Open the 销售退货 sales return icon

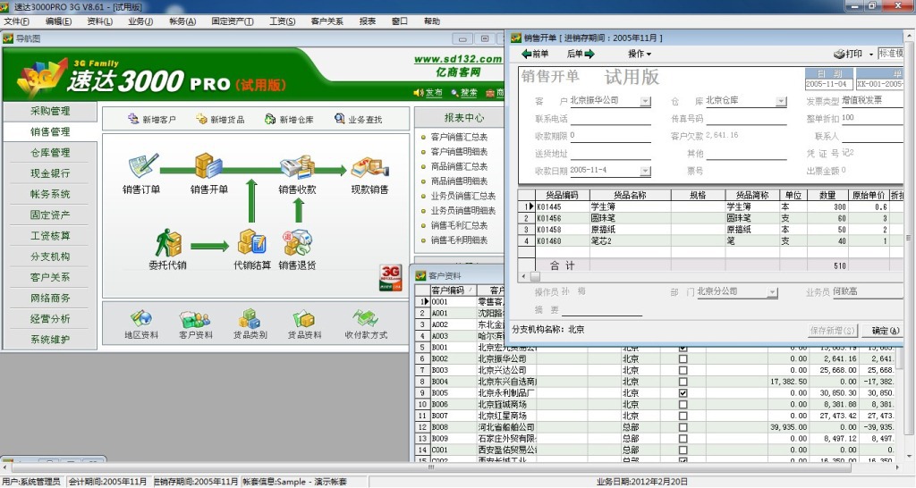297,243
